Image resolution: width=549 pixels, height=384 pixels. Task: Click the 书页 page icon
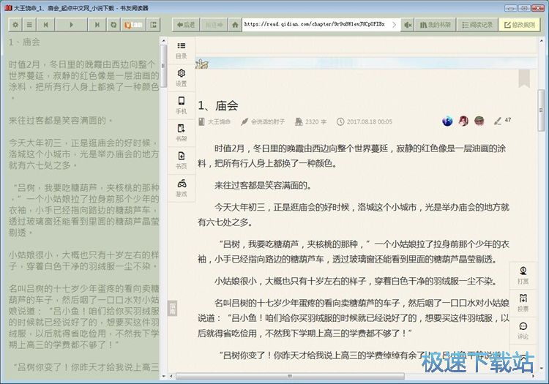click(x=181, y=159)
